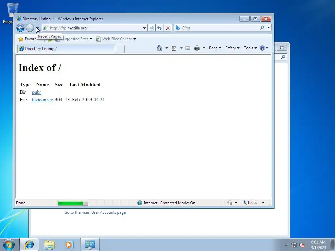Toggle the Compatibility View icon
335x251 pixels.
[151, 28]
